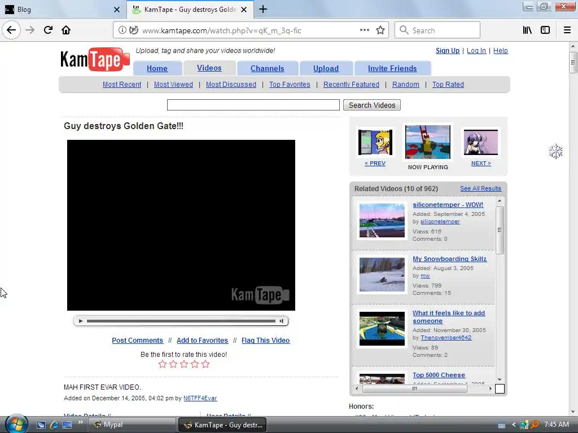Screen dimensions: 578x433
Task: Show hidden system tray icons arrow
Action: coord(514,425)
